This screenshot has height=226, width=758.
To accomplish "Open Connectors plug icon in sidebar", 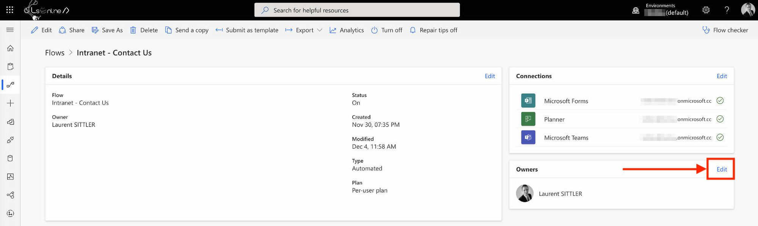I will point(10,140).
